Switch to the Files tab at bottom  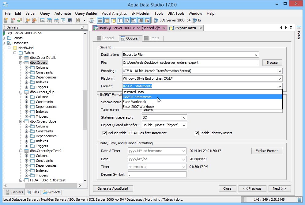click(33, 192)
